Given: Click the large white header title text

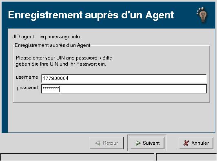Looking at the screenshot, I should point(91,15).
